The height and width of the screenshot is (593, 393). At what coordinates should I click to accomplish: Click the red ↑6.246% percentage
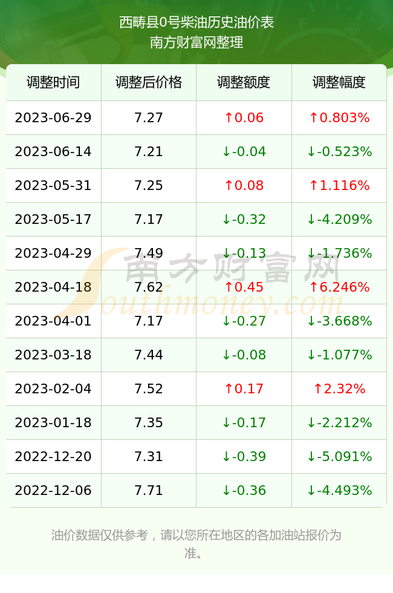339,287
